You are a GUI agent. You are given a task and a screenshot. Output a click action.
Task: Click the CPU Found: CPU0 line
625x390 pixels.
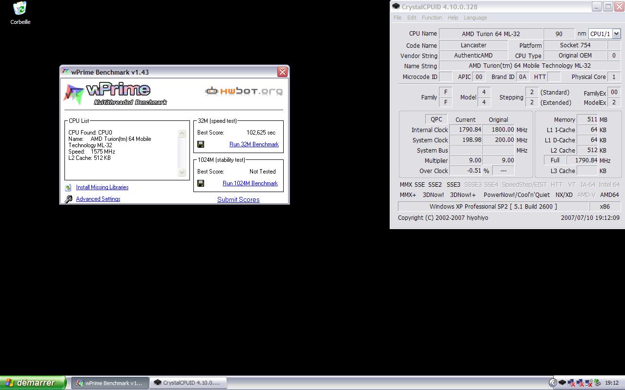pos(90,133)
